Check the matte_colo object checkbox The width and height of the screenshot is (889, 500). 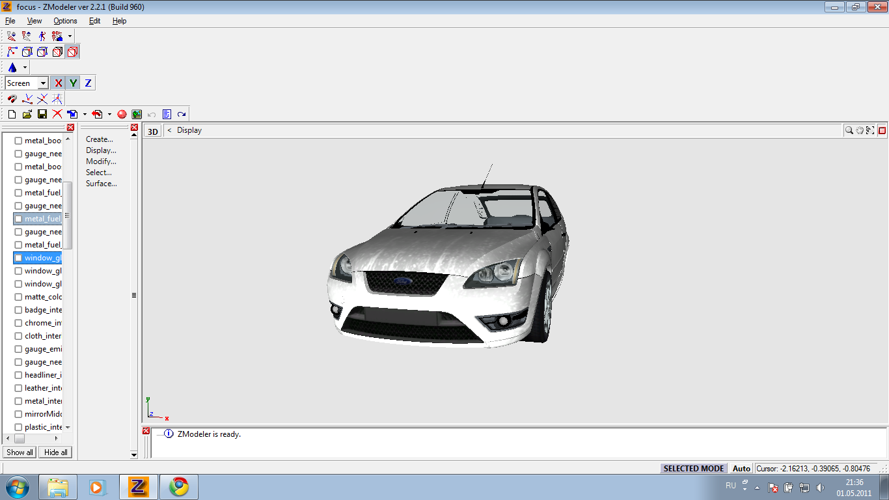[18, 297]
